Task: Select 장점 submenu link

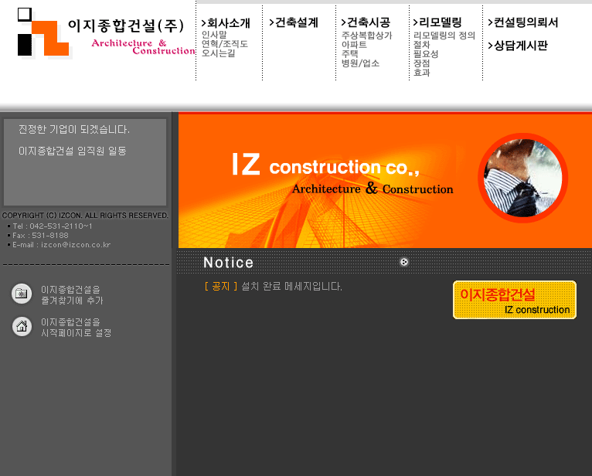Action: [x=421, y=63]
